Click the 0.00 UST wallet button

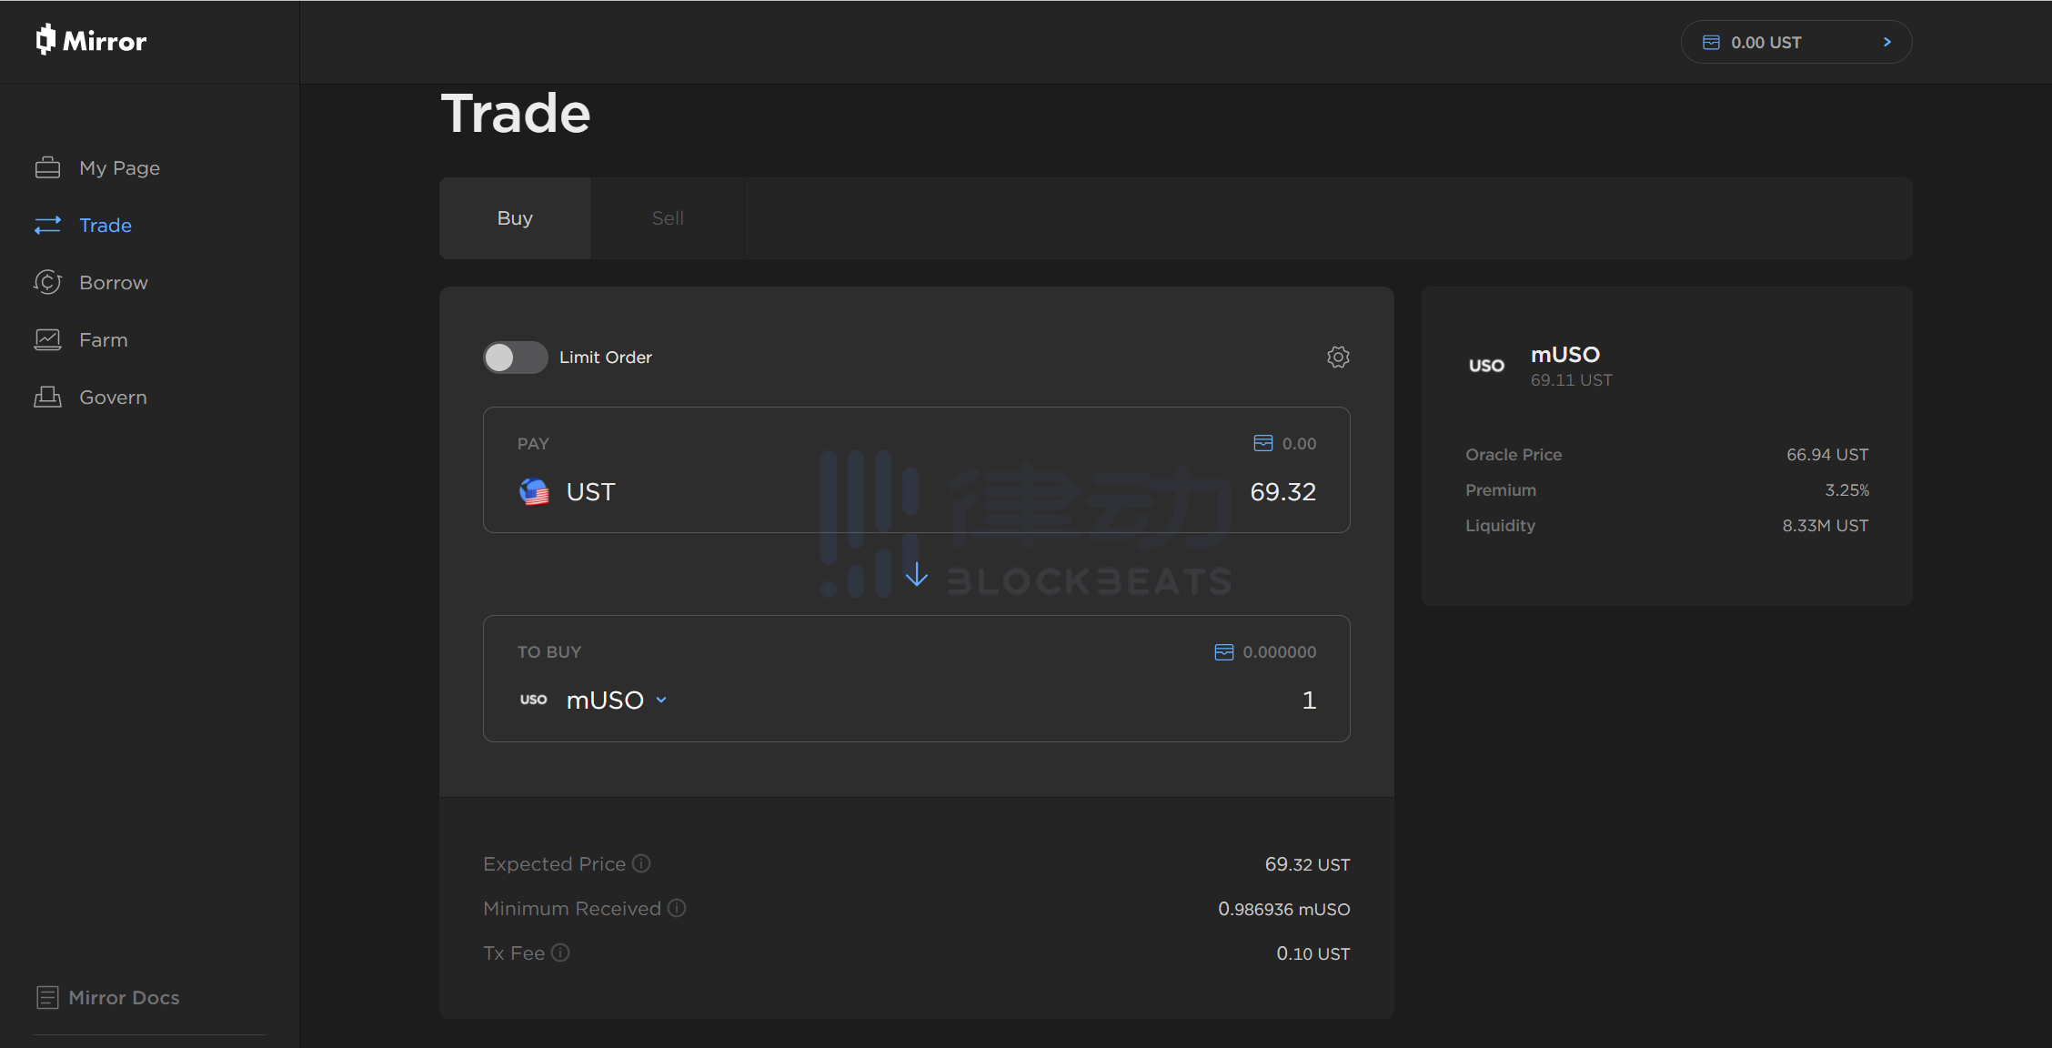1796,42
